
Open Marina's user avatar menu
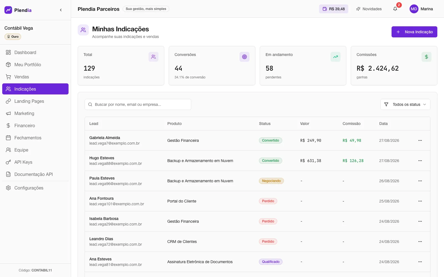click(421, 9)
